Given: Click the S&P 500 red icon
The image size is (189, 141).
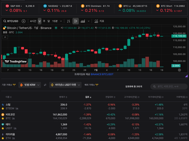Looking at the screenshot, I should tap(7, 6).
